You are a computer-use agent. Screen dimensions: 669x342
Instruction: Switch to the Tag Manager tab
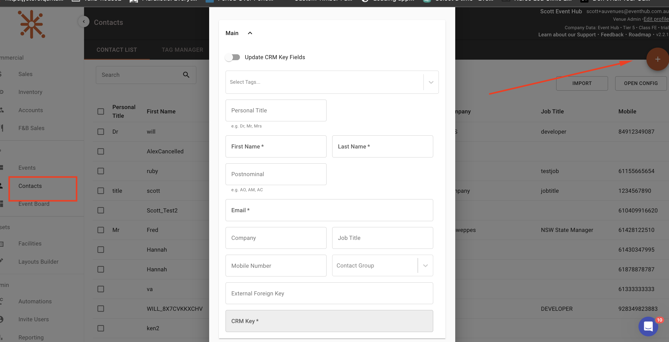tap(182, 50)
